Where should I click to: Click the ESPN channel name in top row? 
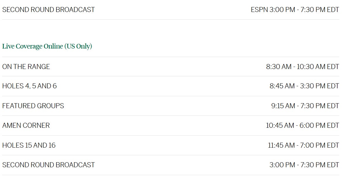pyautogui.click(x=259, y=10)
